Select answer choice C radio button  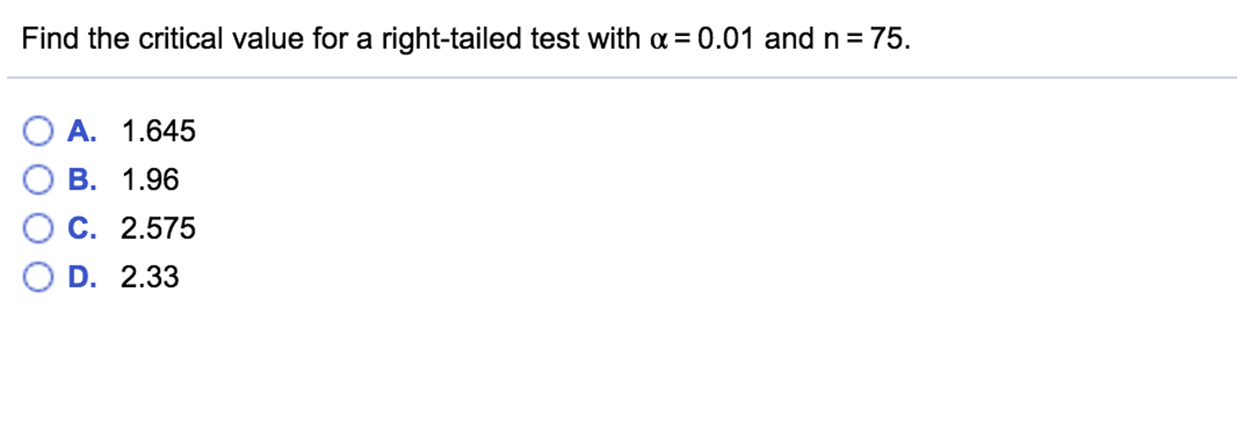[37, 228]
